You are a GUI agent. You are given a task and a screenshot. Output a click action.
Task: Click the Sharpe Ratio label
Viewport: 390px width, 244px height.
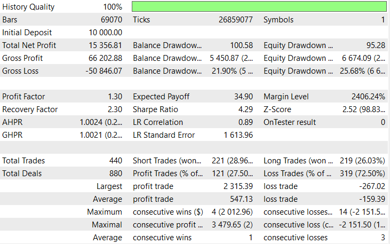(x=155, y=109)
